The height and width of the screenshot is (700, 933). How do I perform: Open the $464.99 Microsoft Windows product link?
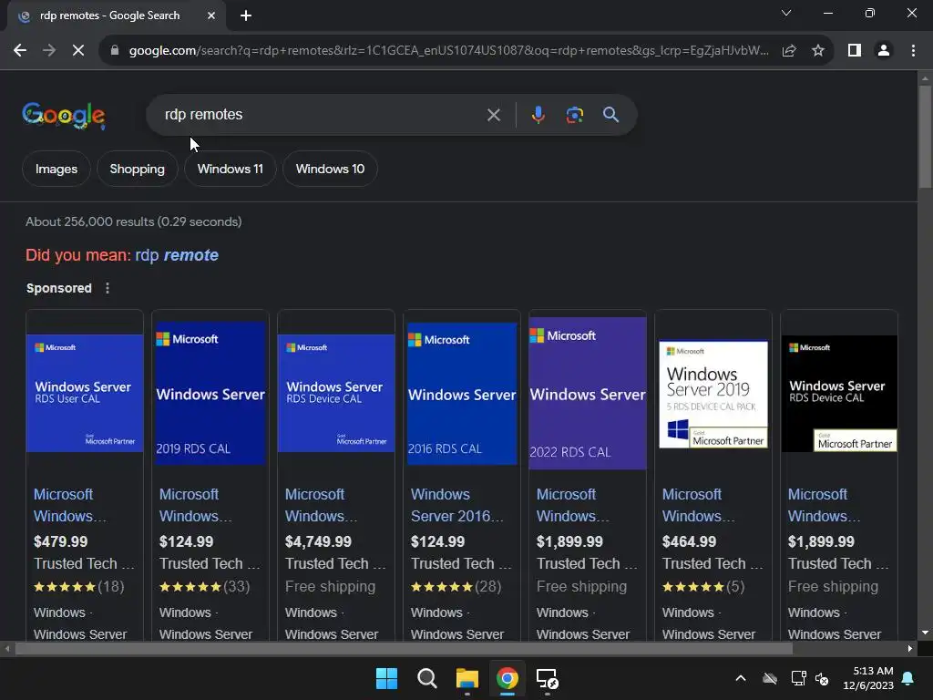(x=698, y=505)
